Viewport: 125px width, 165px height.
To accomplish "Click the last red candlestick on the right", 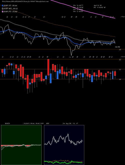I will tap(115, 73).
